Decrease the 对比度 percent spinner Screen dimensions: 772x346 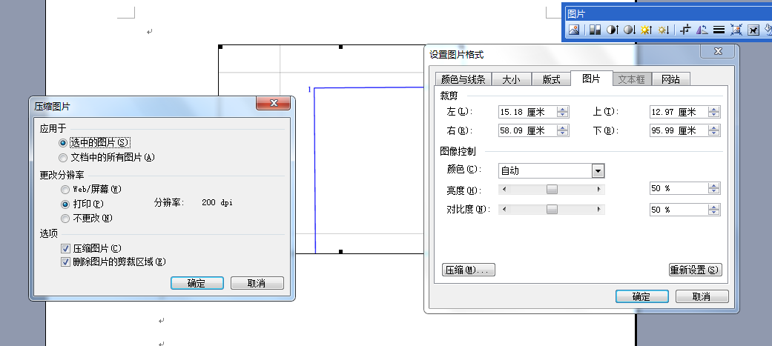coord(714,213)
